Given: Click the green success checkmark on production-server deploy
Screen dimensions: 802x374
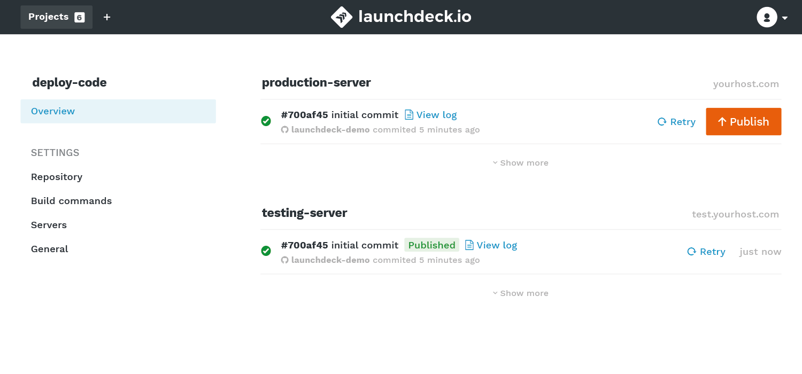Looking at the screenshot, I should 266,121.
